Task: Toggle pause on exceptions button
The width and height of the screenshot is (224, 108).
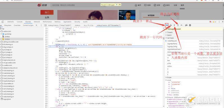Action: [190, 25]
